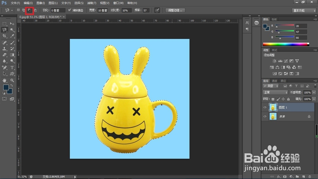The width and height of the screenshot is (318, 179).
Task: Open the 不透明度 opacity dropdown arrow
Action: (x=314, y=92)
